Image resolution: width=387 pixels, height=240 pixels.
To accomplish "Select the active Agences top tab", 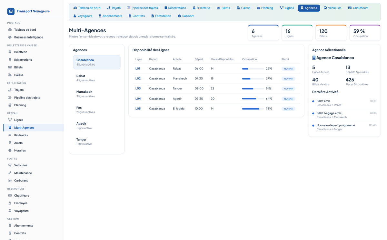I will coord(309,8).
